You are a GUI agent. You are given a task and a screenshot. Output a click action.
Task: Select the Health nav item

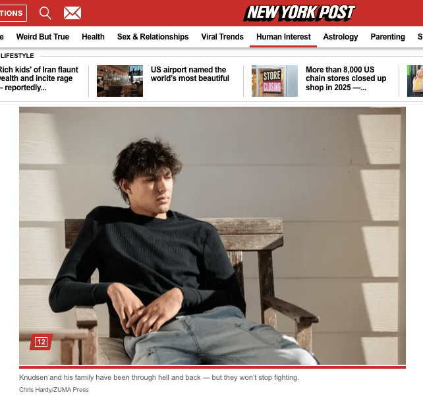[93, 37]
